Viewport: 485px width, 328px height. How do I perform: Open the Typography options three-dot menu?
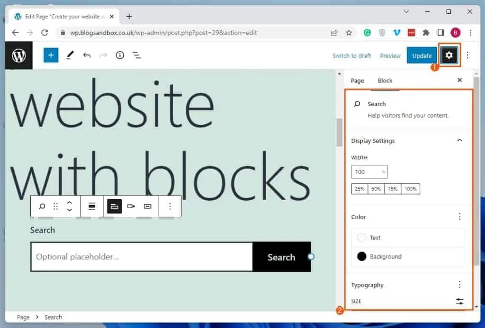[459, 284]
